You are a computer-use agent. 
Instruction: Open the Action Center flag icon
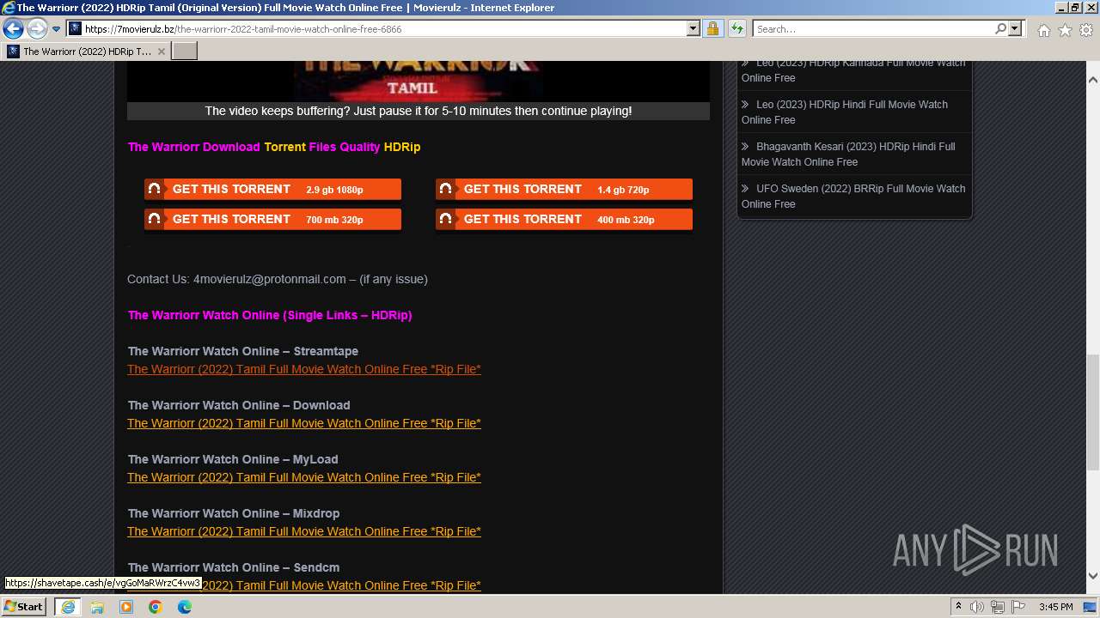pos(1018,607)
